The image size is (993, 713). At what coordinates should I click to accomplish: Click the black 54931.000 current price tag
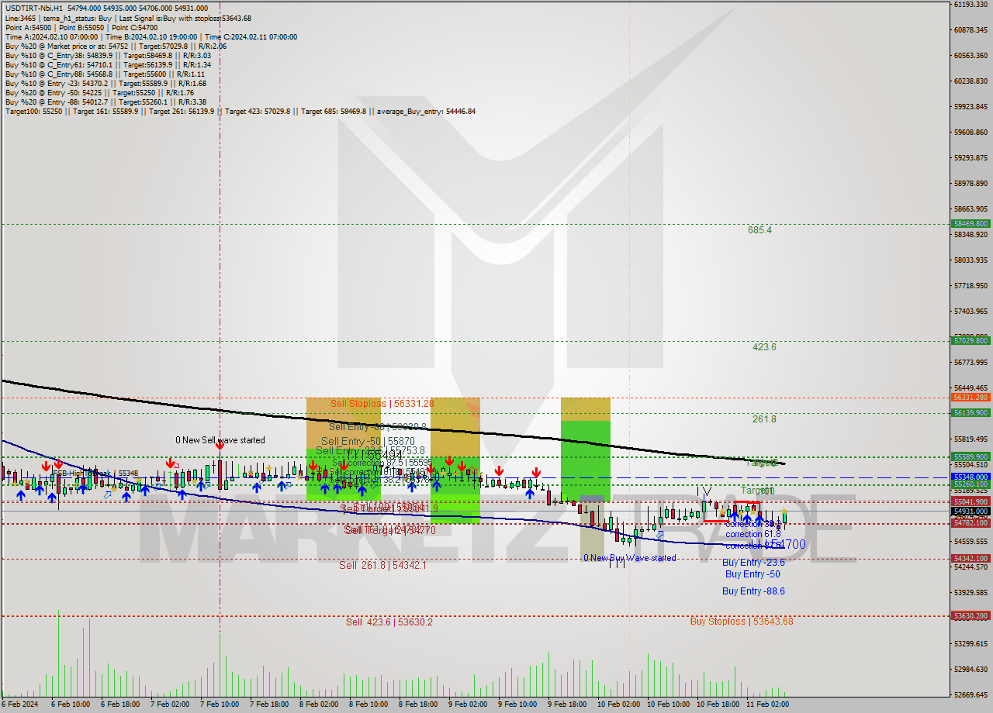tap(971, 511)
